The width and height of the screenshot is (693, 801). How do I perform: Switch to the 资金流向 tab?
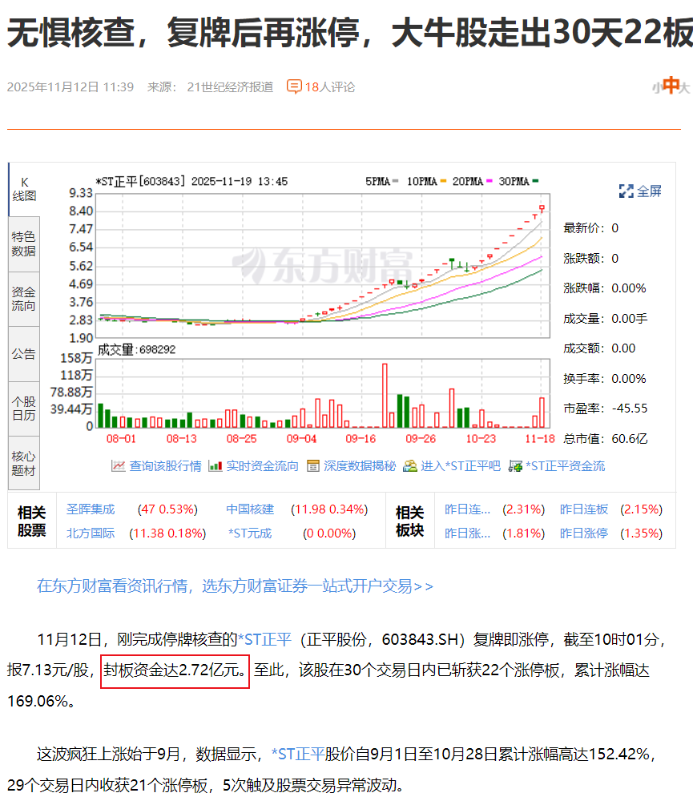(x=24, y=299)
